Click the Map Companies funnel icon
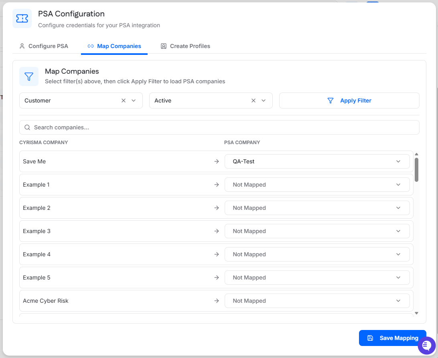 click(x=29, y=76)
